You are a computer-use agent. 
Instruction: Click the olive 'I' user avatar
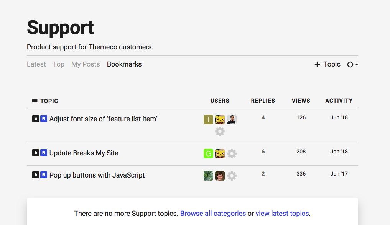(x=208, y=120)
